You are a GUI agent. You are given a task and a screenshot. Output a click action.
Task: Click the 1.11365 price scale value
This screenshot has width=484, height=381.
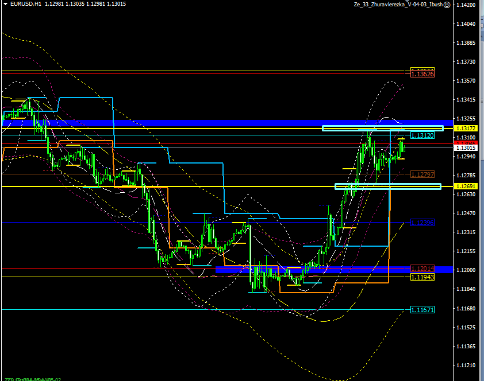pos(466,347)
